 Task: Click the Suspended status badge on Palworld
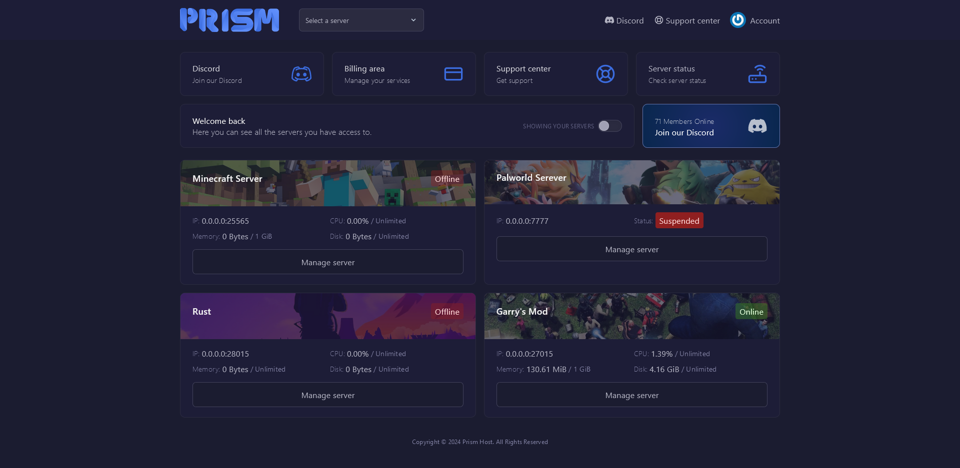coord(679,221)
